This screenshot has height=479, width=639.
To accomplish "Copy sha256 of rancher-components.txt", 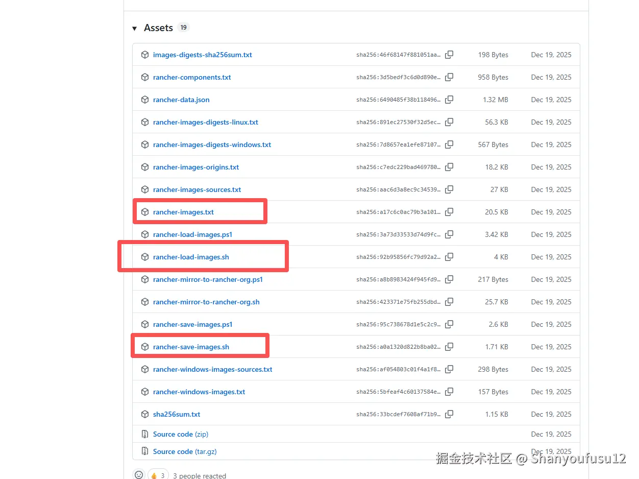I will tap(449, 77).
